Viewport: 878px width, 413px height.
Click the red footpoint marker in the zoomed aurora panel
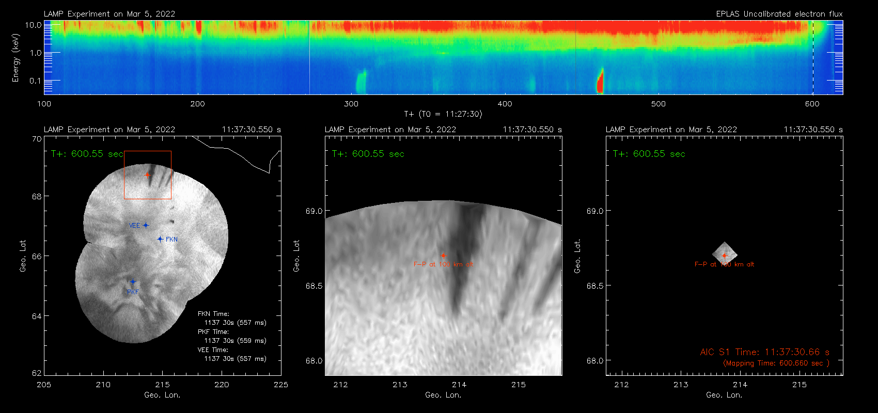443,256
